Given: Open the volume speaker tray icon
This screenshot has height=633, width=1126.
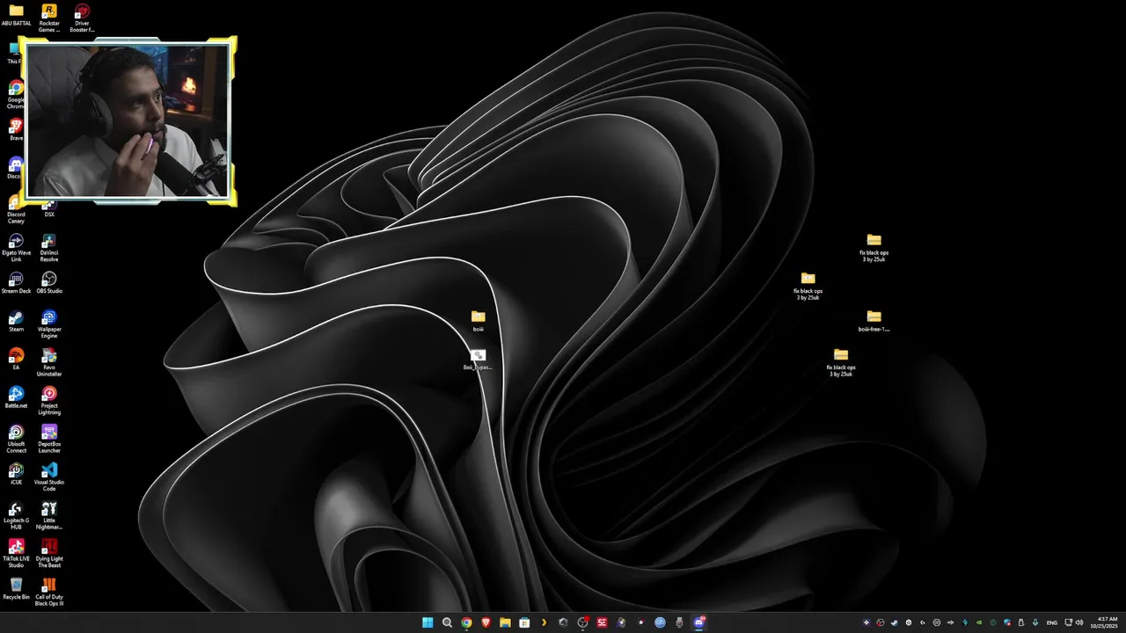Looking at the screenshot, I should click(x=1079, y=622).
